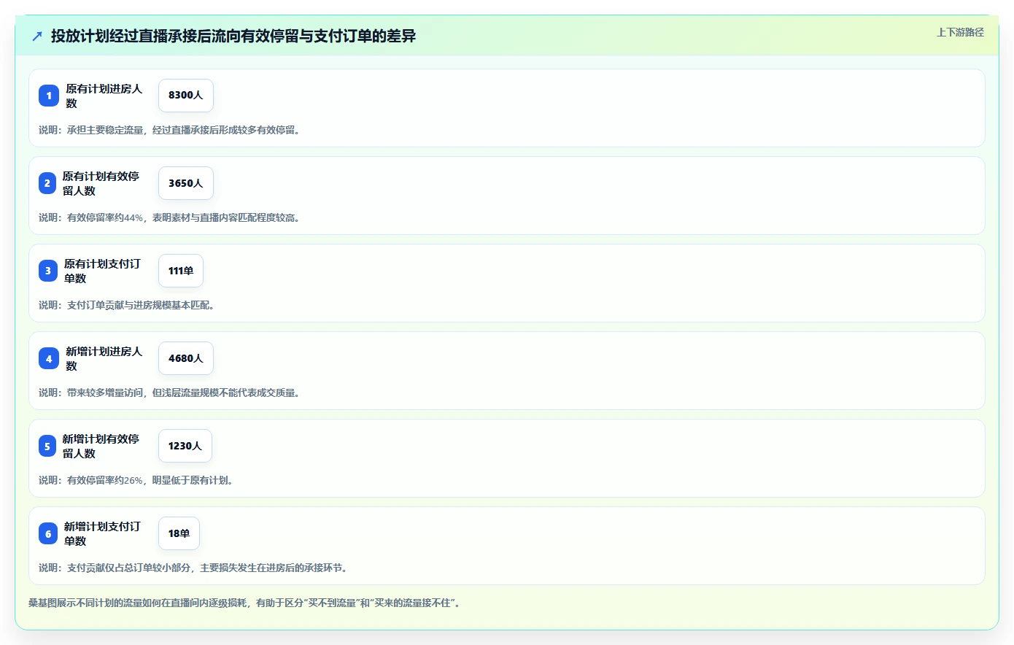1014x645 pixels.
Task: Click the 原有计划有效停留人数 label
Action: coord(101,183)
